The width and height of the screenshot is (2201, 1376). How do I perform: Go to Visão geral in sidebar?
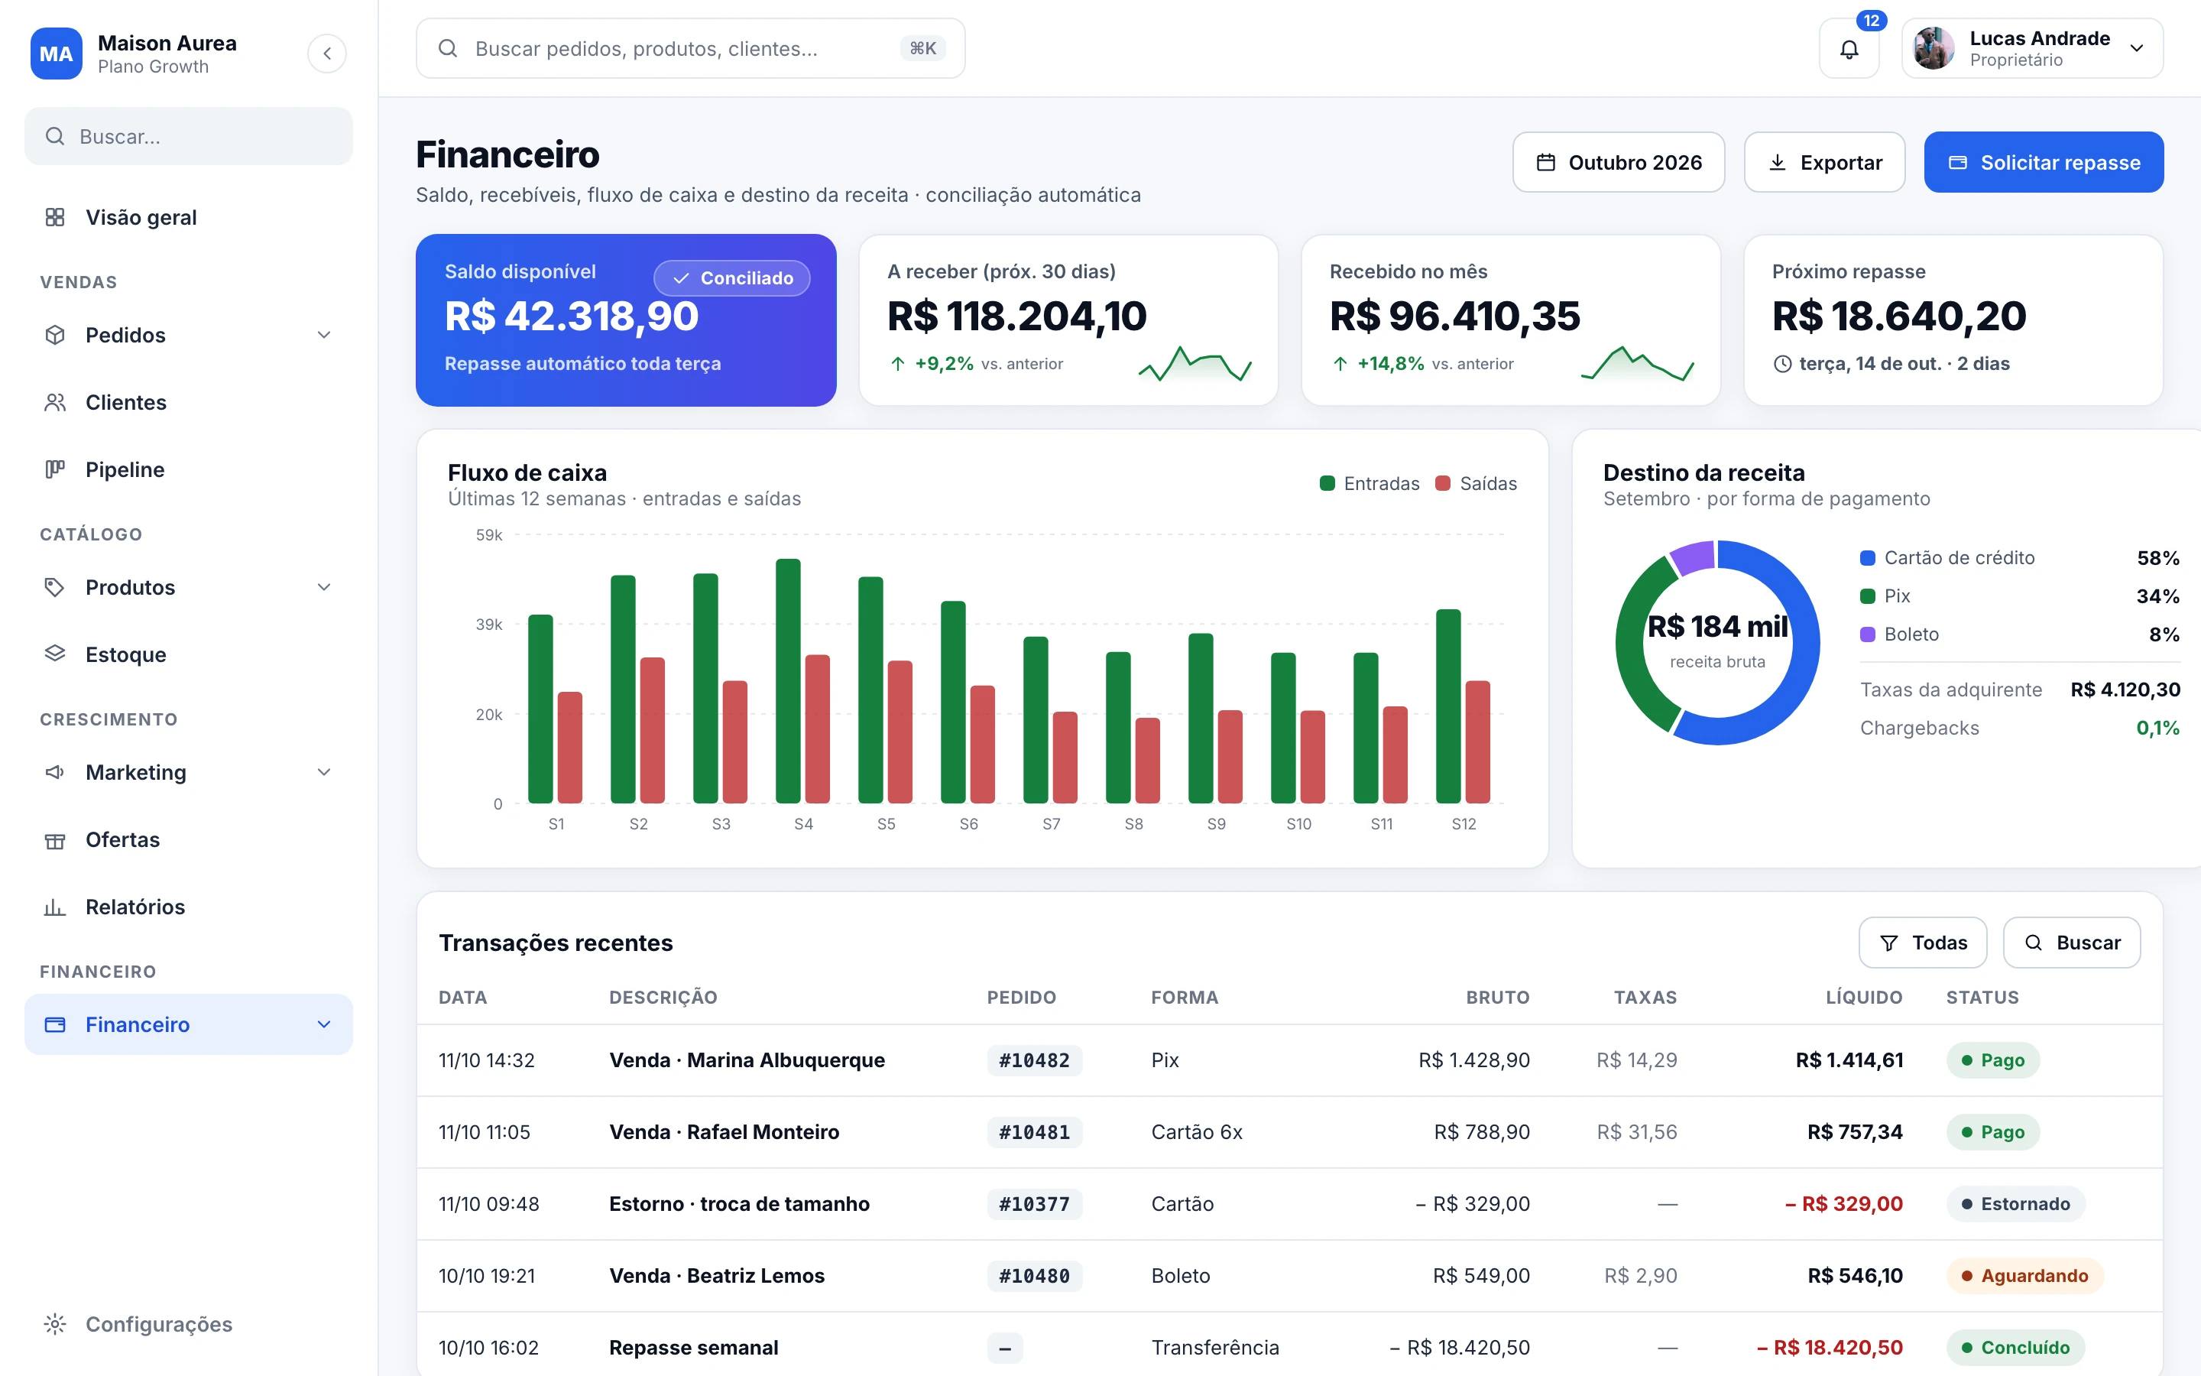pyautogui.click(x=188, y=218)
